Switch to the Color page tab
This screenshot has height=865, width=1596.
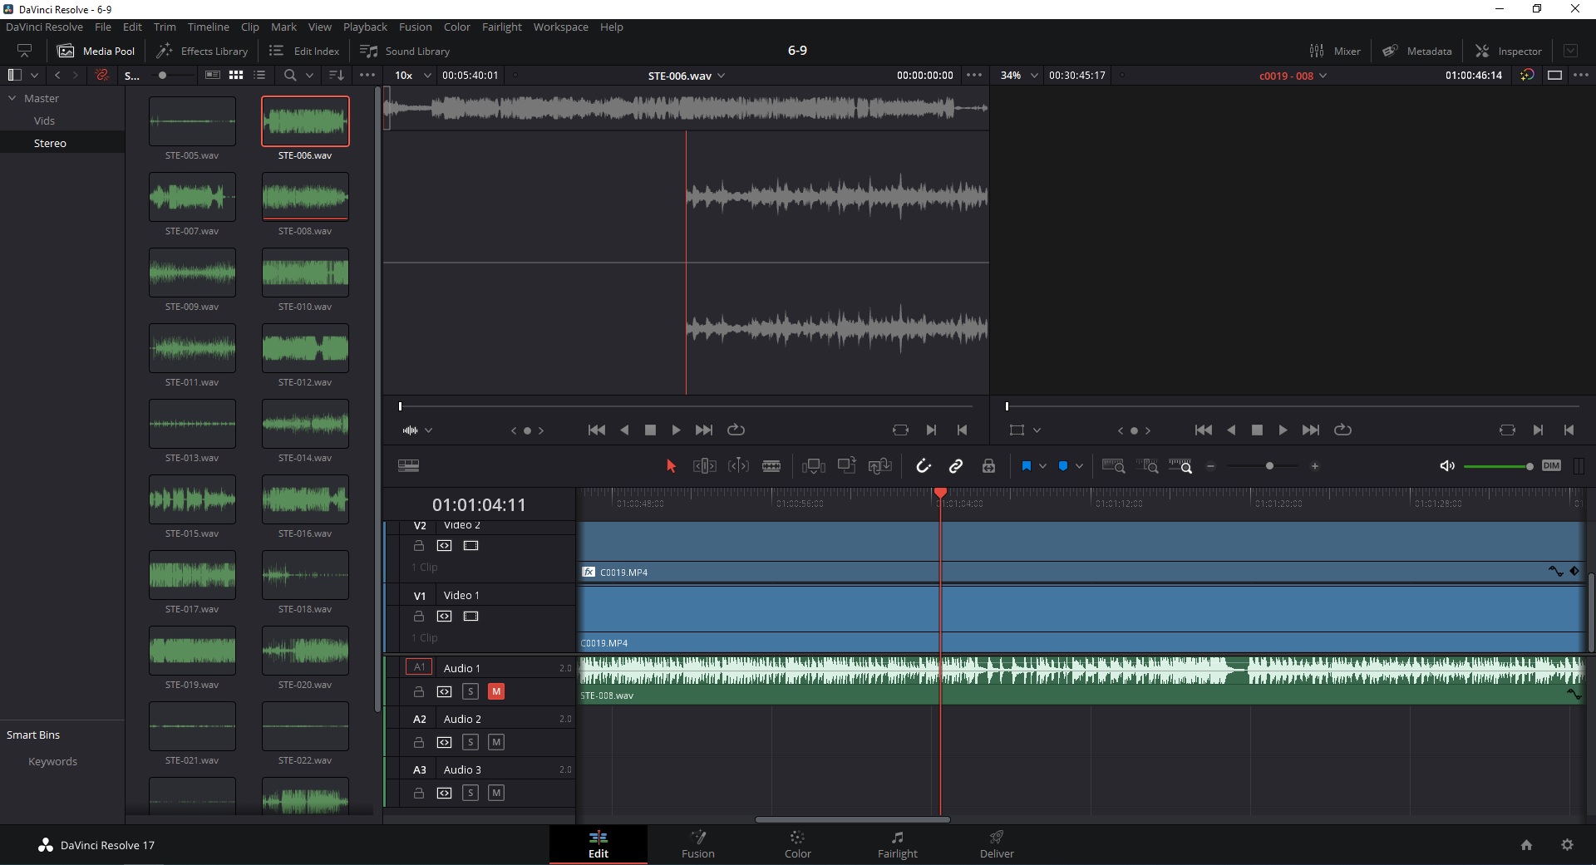tap(797, 844)
